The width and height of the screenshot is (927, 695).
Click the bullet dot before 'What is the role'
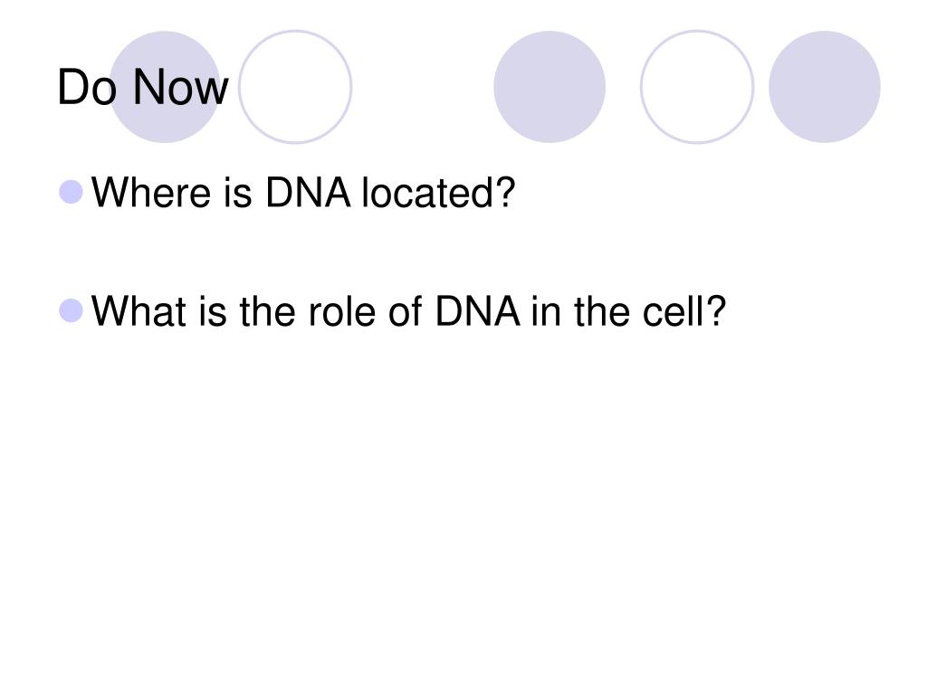point(71,311)
